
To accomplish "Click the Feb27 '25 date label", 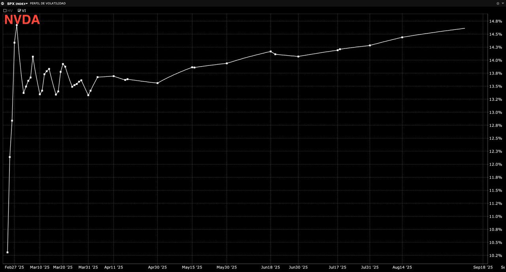I will [14, 267].
